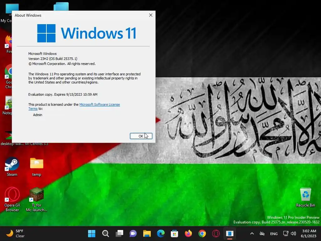Select the Firefox desktop shortcut
This screenshot has height=241, width=321.
[8, 44]
